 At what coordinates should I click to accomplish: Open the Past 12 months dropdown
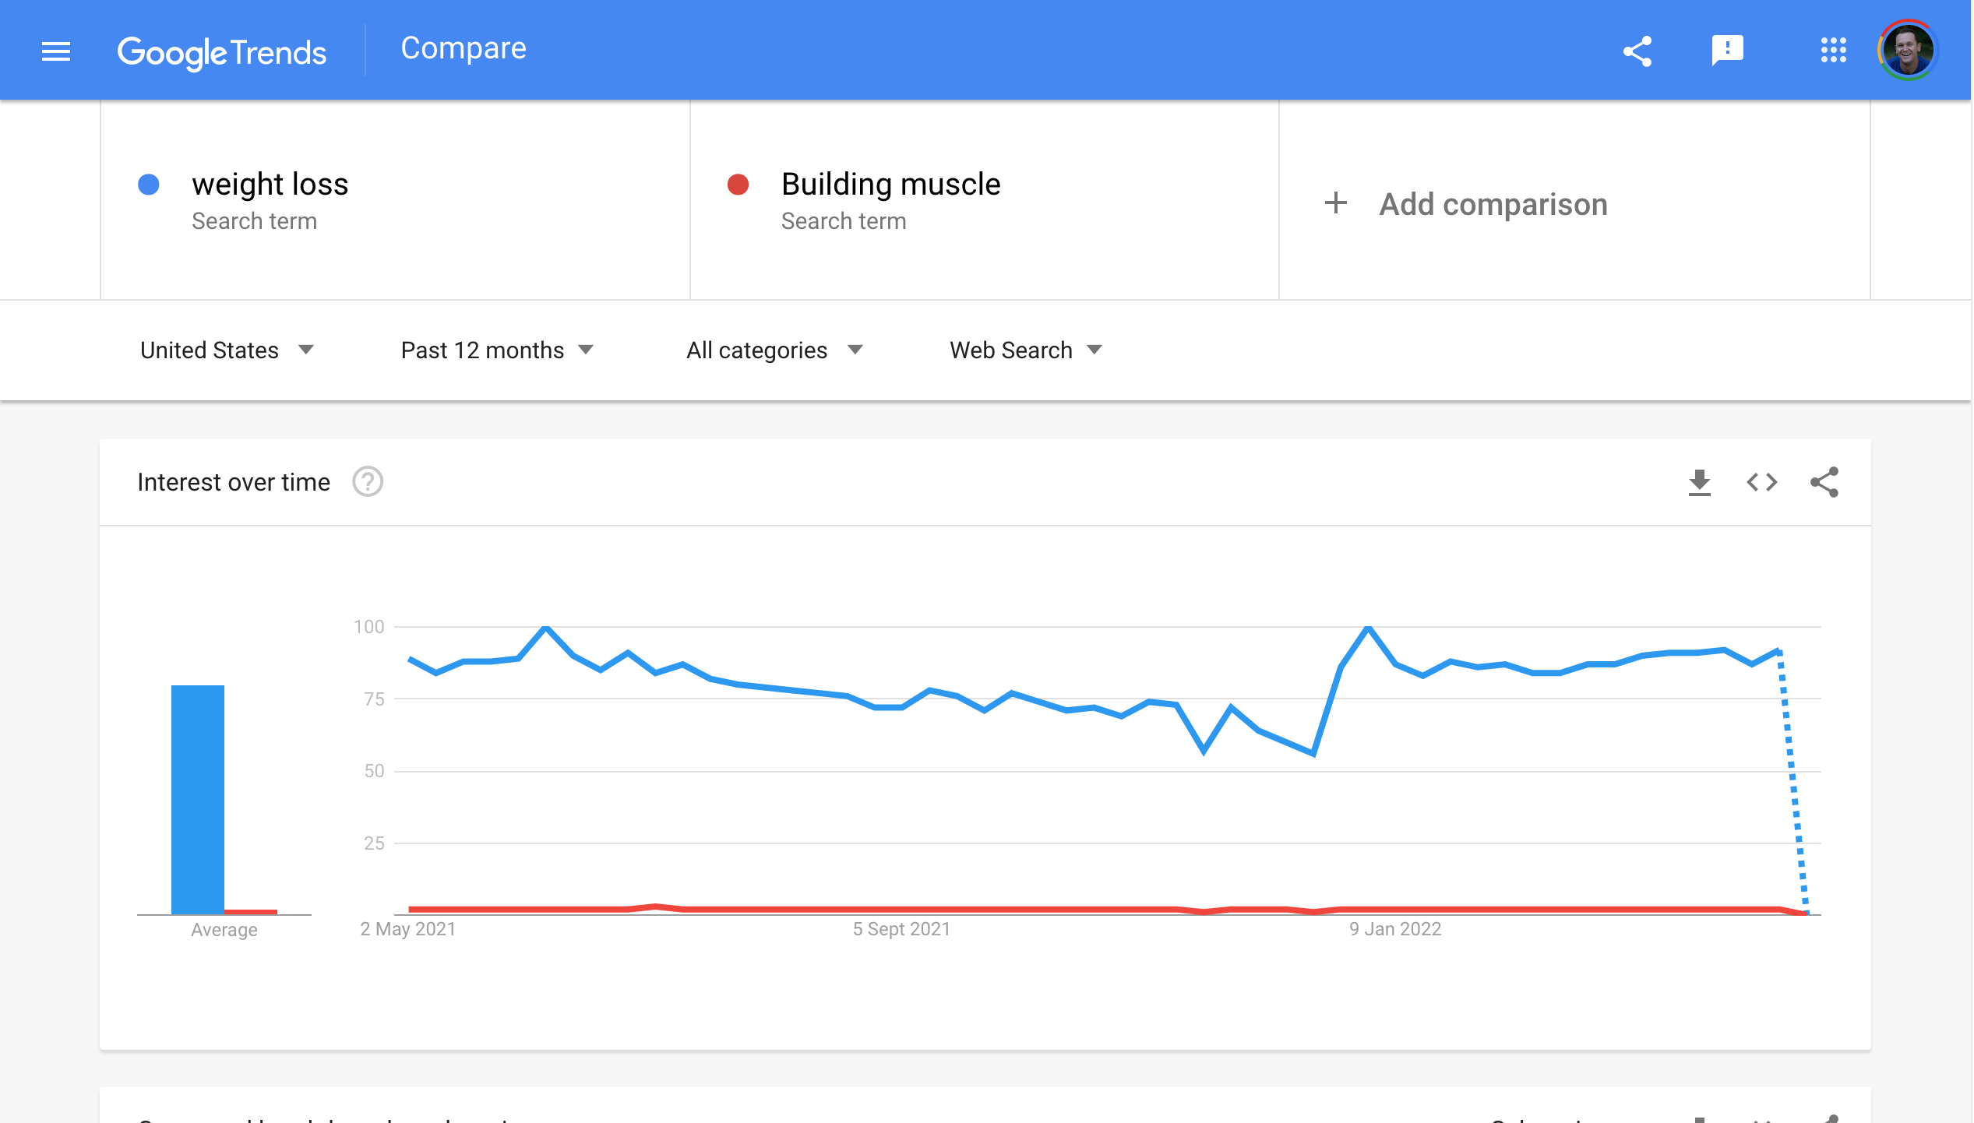497,350
